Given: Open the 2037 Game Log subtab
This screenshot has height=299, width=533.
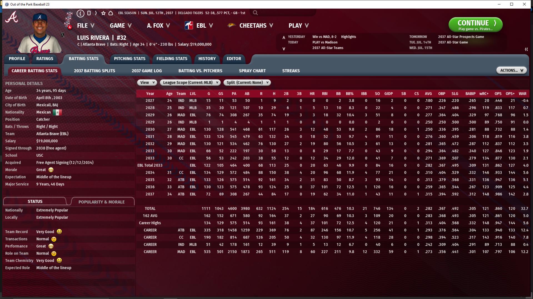Looking at the screenshot, I should pos(147,71).
